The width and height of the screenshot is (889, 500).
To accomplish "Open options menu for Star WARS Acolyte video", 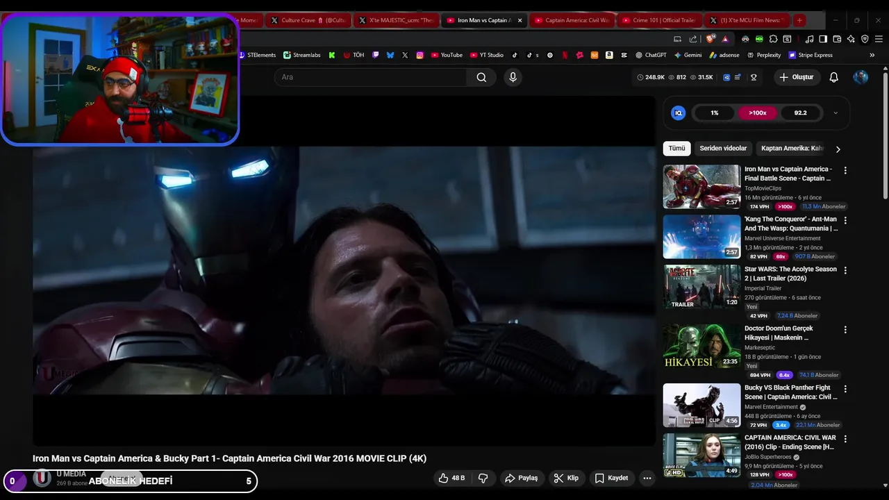I will click(x=845, y=270).
